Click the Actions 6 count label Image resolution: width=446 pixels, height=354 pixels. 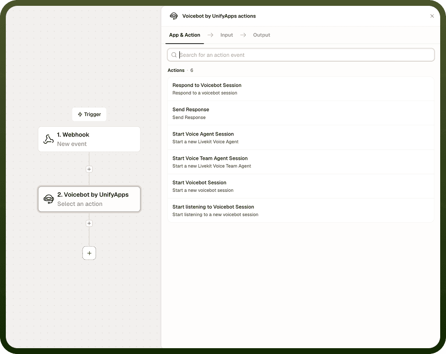(x=180, y=70)
